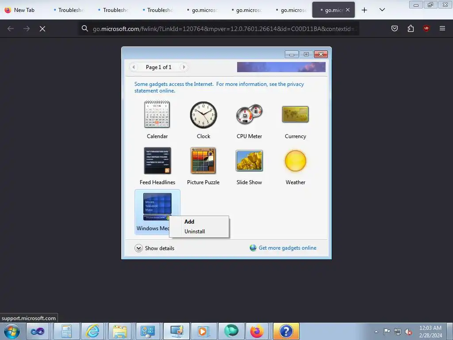The height and width of the screenshot is (340, 453).
Task: Select the Calendar gadget icon
Action: 157,114
